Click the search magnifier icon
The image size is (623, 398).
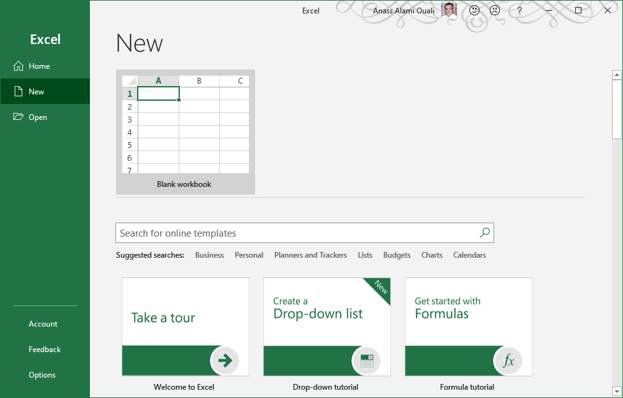click(x=484, y=232)
